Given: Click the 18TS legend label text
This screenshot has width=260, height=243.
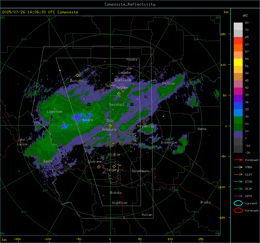Looking at the screenshot, I should [248, 196].
